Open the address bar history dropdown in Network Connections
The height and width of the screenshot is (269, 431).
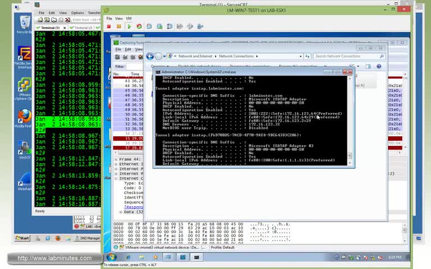(300, 56)
